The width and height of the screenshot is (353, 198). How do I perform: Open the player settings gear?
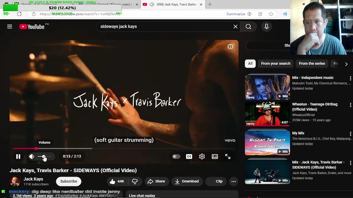coord(202,156)
